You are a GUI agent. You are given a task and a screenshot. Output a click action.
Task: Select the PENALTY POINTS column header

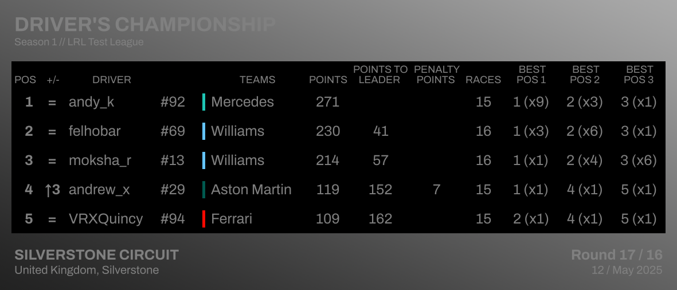[436, 75]
